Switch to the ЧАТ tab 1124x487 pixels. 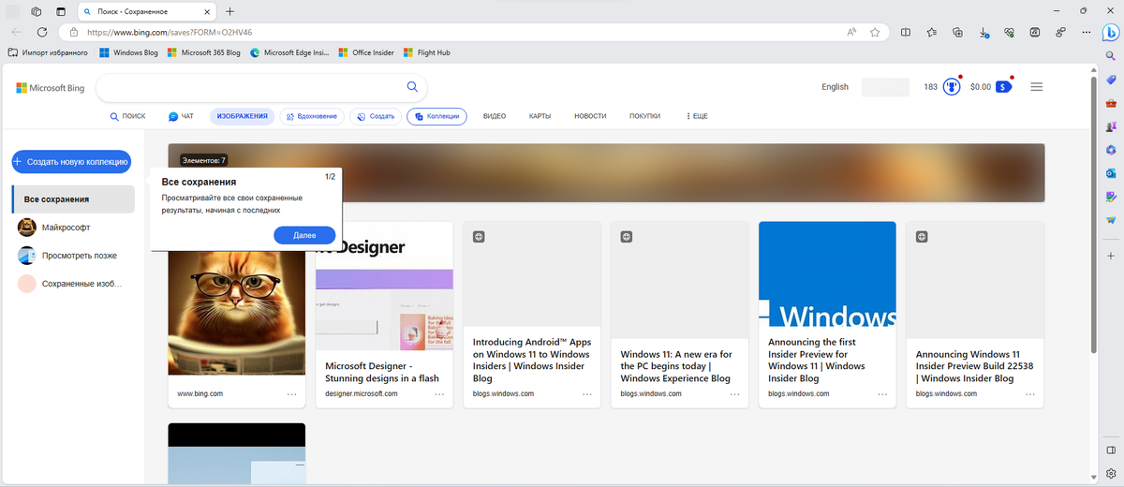(181, 116)
